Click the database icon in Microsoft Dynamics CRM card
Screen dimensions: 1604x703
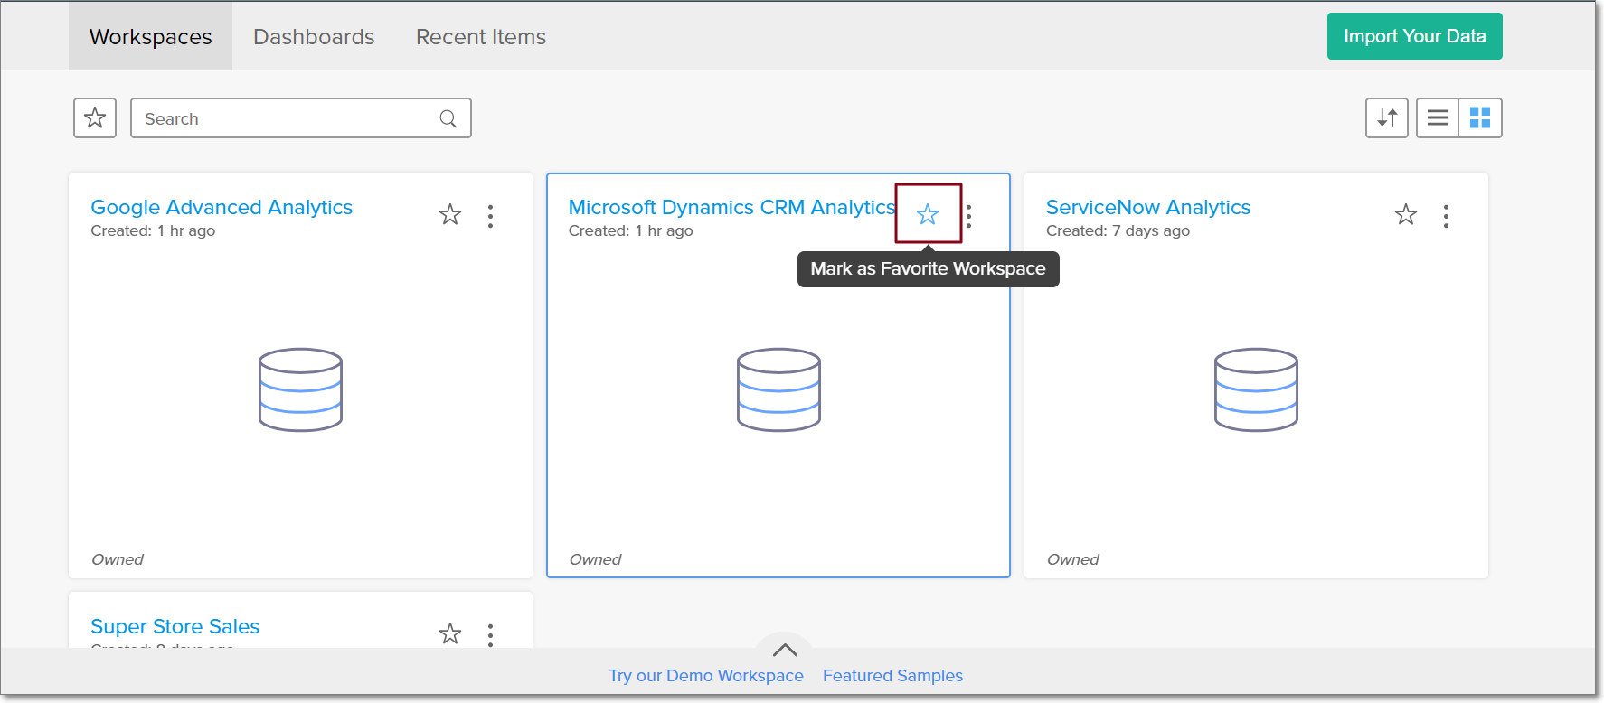[x=778, y=389]
